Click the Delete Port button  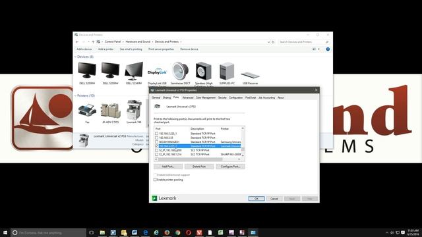coord(199,167)
